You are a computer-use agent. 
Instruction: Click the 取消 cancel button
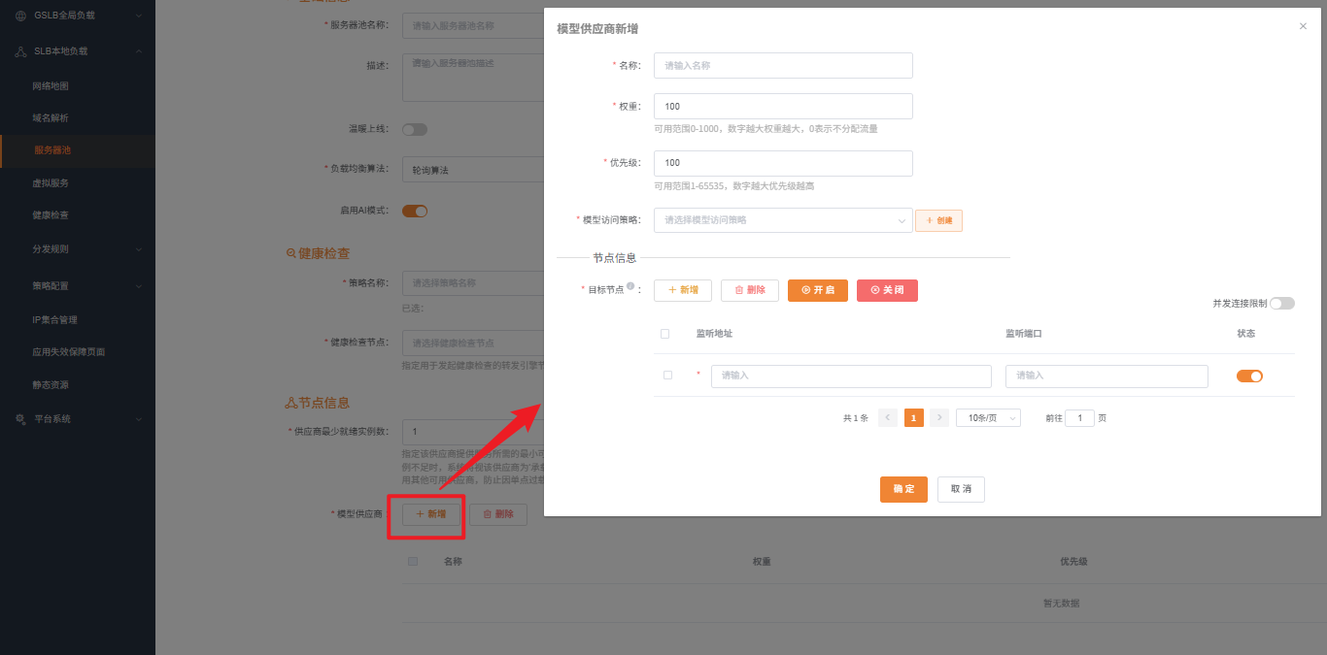click(961, 489)
